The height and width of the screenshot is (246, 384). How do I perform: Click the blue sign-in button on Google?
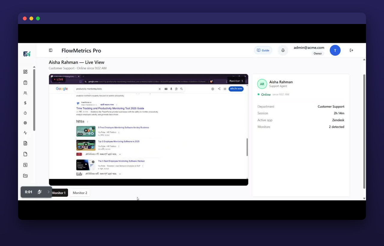pyautogui.click(x=236, y=89)
